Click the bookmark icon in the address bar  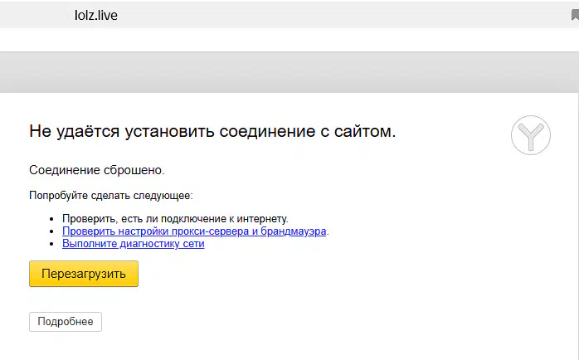575,15
